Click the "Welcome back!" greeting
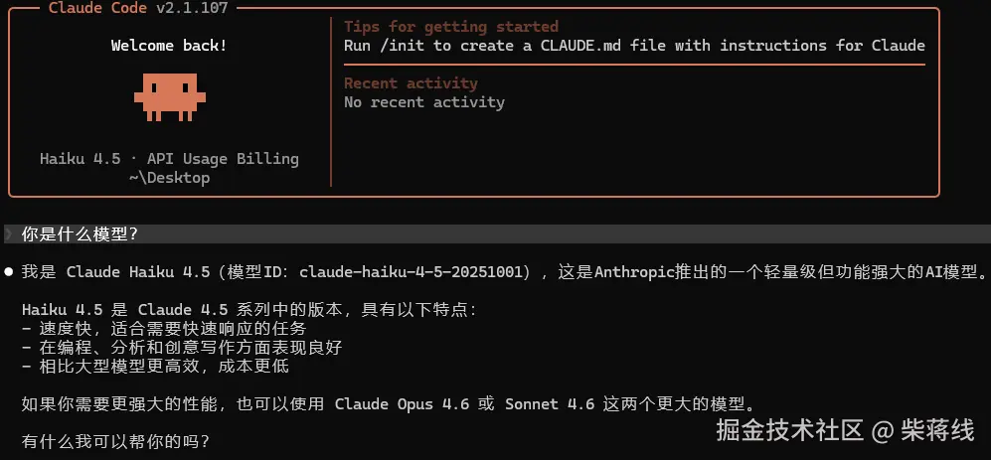 (169, 46)
